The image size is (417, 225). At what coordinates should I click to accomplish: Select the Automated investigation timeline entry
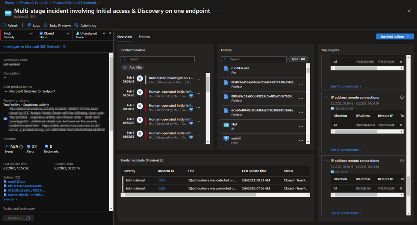pos(171,80)
